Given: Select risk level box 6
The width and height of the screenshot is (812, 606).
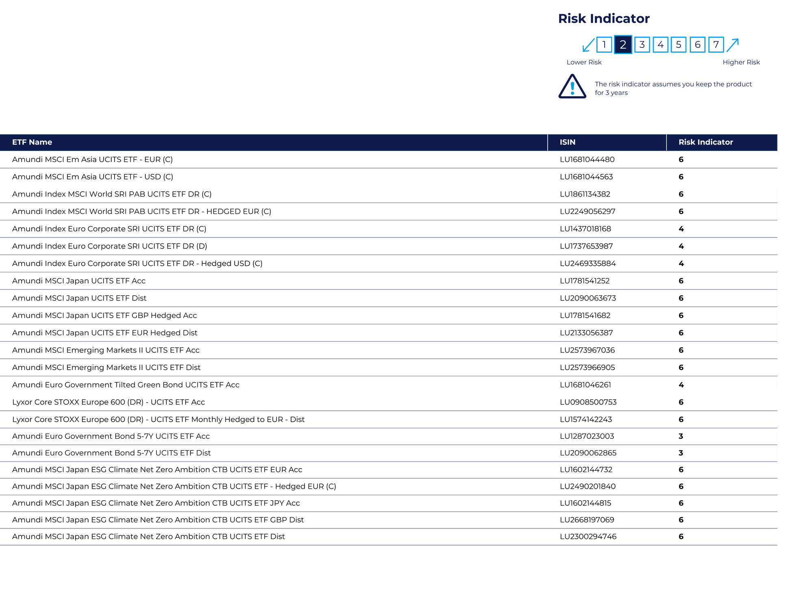Looking at the screenshot, I should click(x=698, y=45).
